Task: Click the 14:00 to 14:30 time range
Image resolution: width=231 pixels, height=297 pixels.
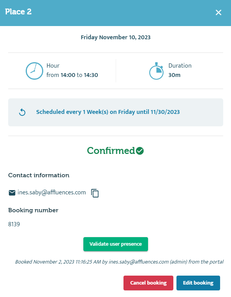Action: pyautogui.click(x=79, y=75)
